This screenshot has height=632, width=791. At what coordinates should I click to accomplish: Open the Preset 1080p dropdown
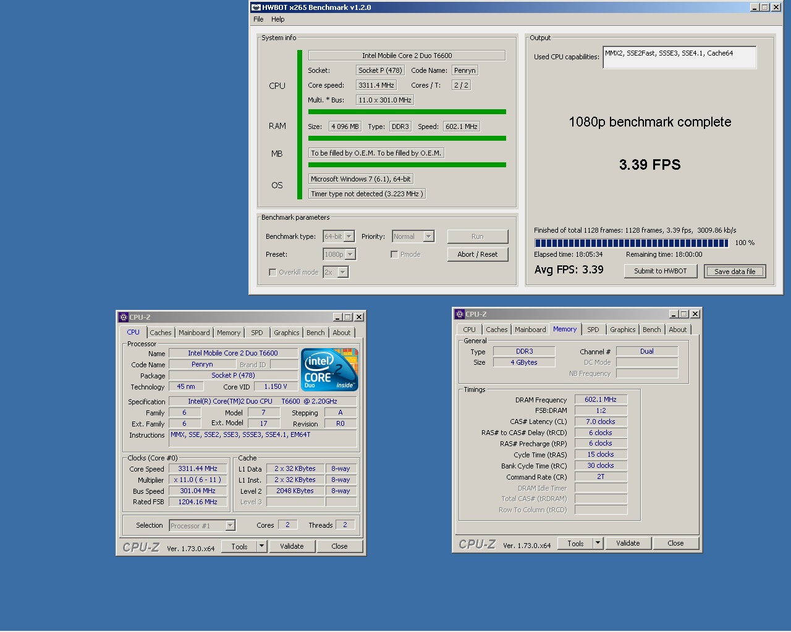pos(350,254)
